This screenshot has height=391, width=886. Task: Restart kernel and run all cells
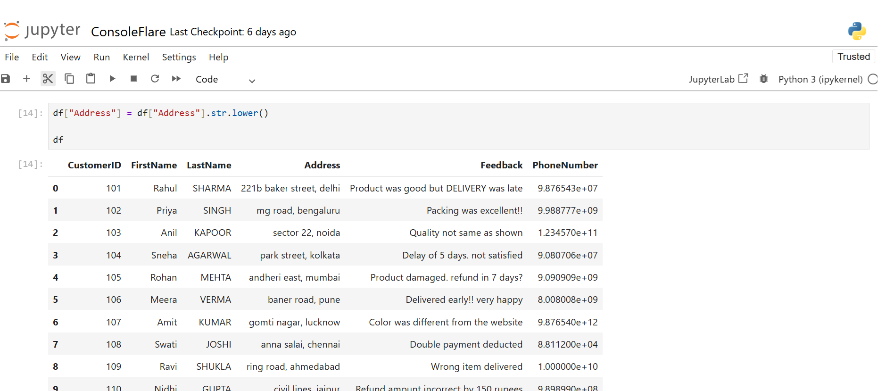(176, 79)
